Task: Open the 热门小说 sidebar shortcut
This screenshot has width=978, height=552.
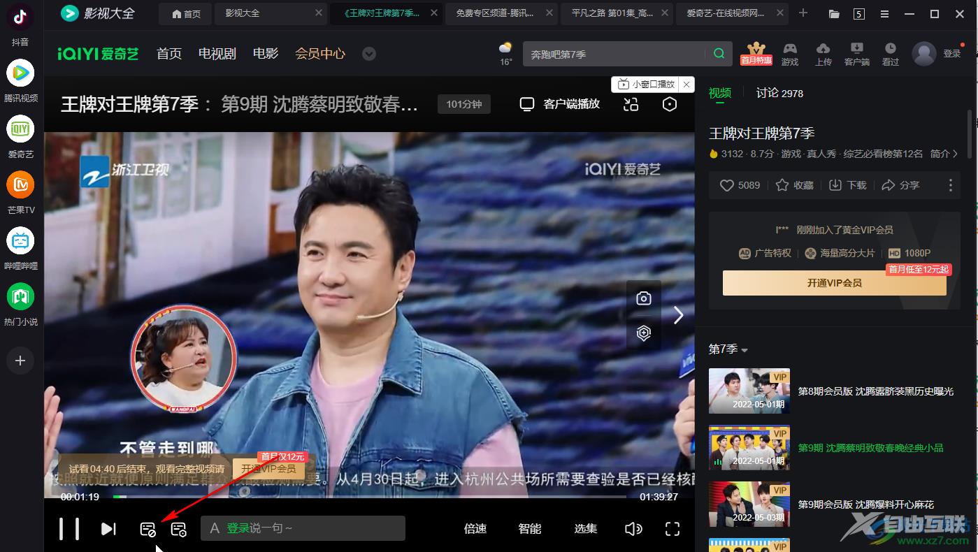Action: (20, 296)
